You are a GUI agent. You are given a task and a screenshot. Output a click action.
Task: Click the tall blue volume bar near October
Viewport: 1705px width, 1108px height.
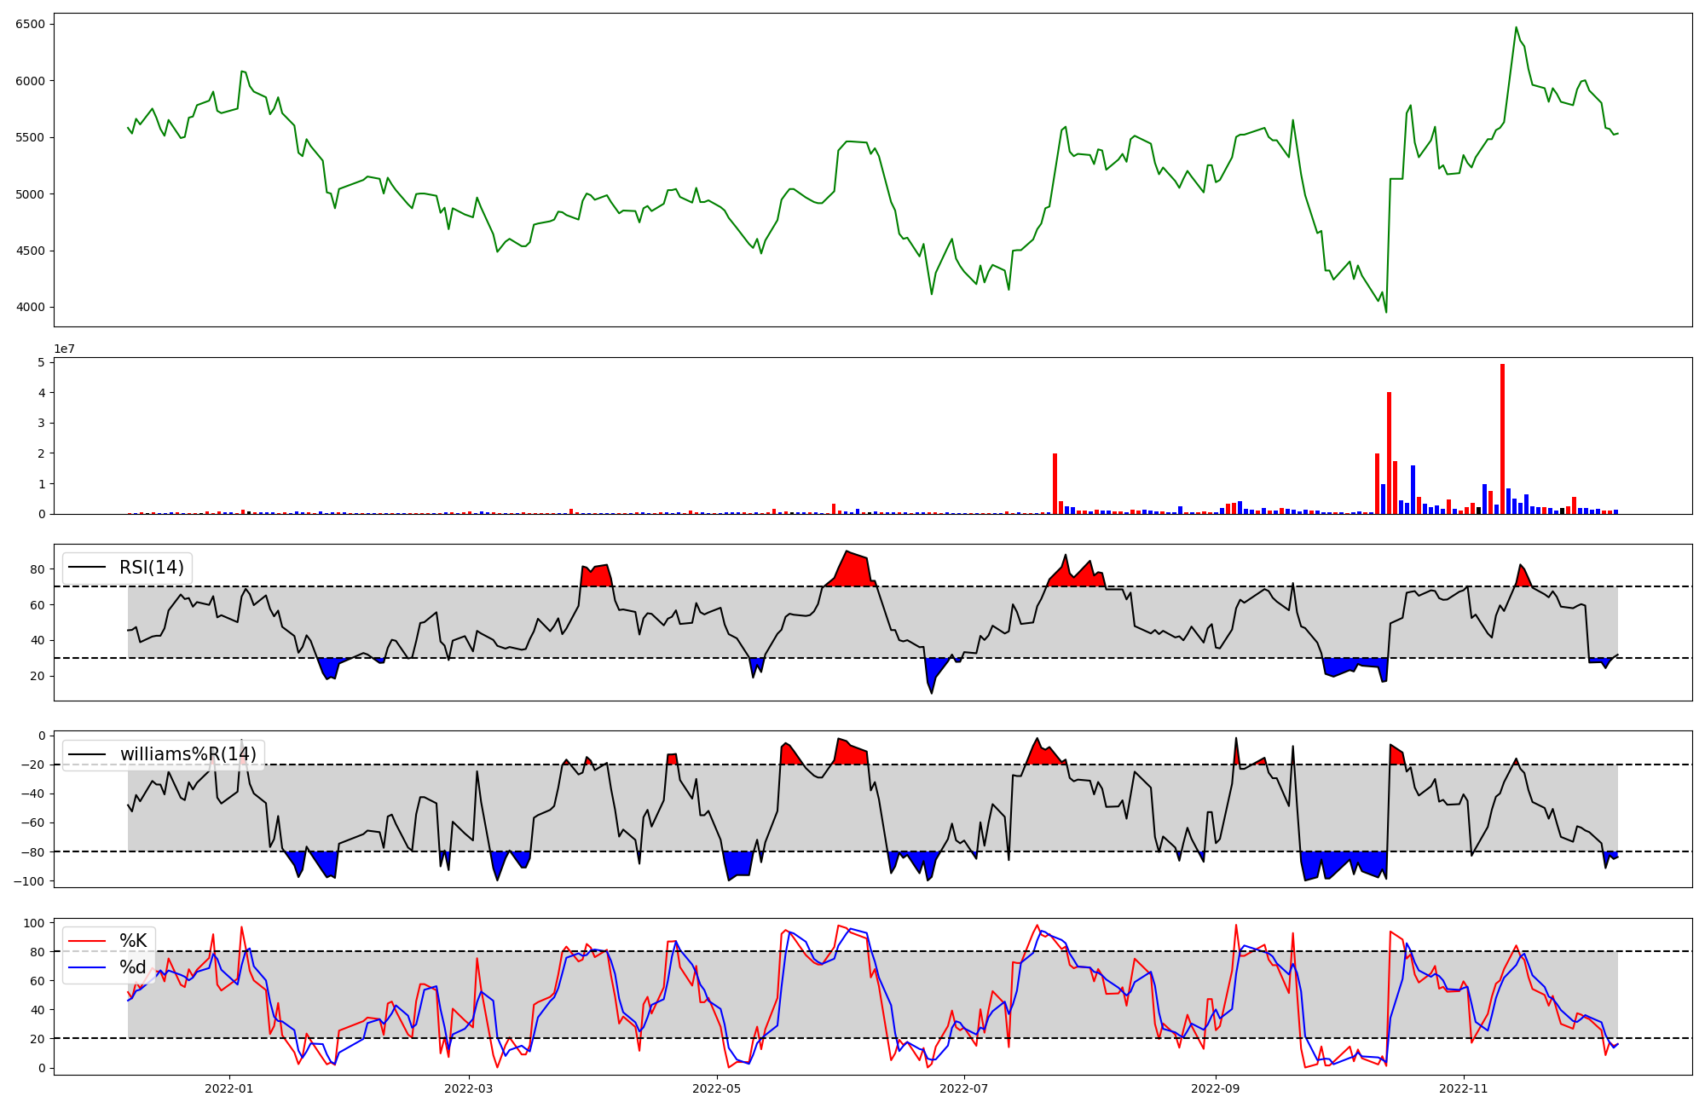[x=1413, y=490]
